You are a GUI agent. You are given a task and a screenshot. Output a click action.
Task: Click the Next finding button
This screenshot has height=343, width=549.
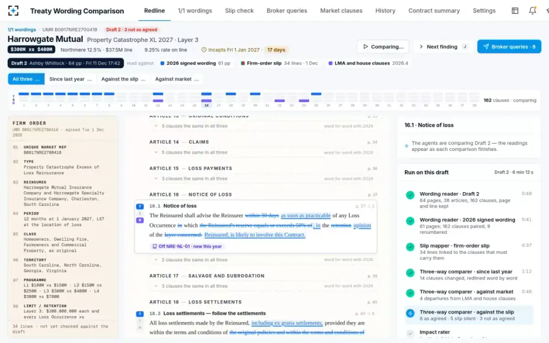tap(443, 47)
